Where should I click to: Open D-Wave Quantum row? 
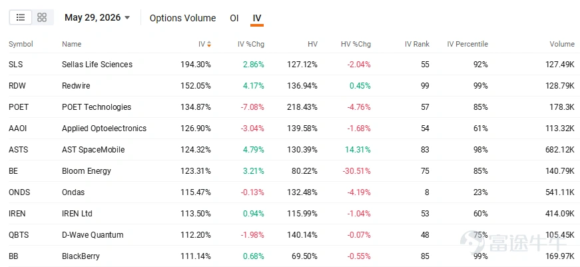coord(292,235)
